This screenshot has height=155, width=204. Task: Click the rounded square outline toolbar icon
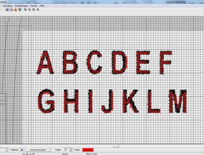pyautogui.click(x=11, y=10)
